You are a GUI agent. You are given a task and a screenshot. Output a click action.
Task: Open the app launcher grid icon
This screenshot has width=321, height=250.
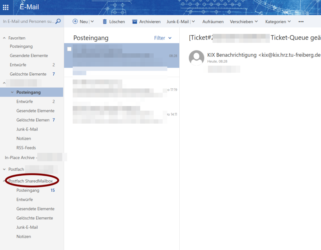tap(6, 8)
